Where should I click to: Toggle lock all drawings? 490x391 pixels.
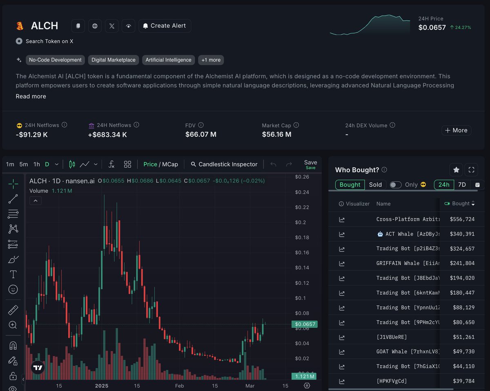click(x=13, y=376)
